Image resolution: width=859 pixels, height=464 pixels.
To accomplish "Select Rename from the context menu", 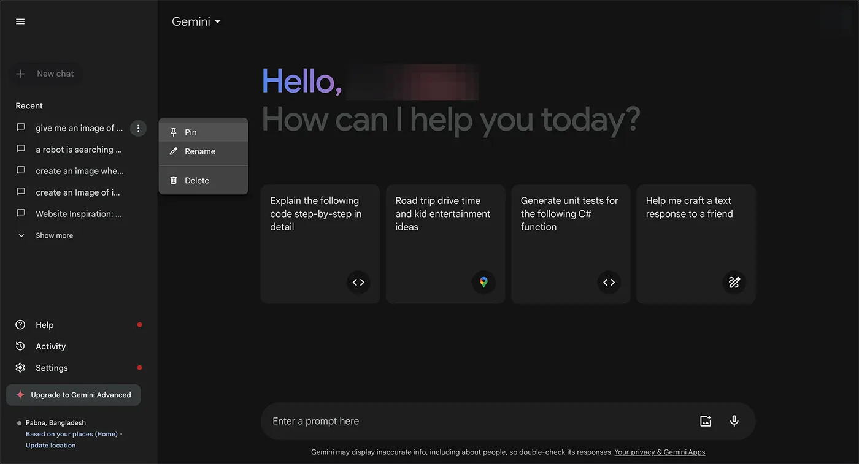I will click(203, 151).
